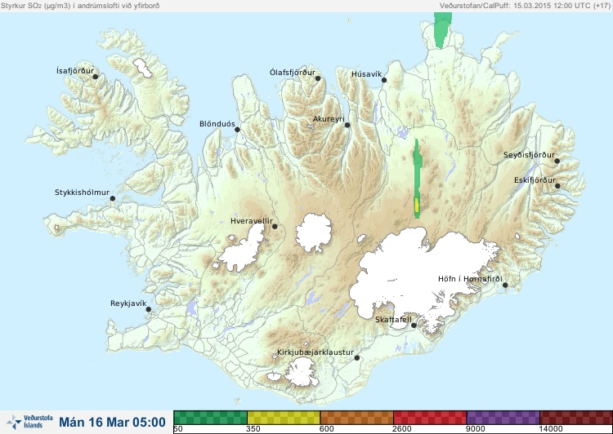
Task: Click the 'Höfn í Hornafirði' label
Action: pyautogui.click(x=470, y=279)
